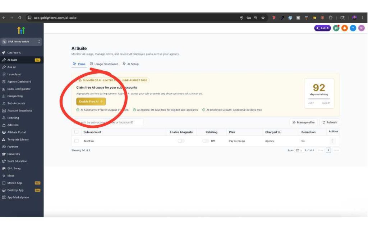
Task: Open the browser three-dot menu
Action: [x=363, y=18]
